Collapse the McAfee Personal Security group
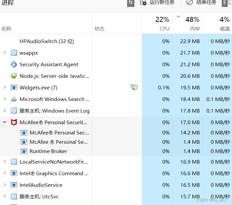232x205 pixels. click(x=5, y=122)
